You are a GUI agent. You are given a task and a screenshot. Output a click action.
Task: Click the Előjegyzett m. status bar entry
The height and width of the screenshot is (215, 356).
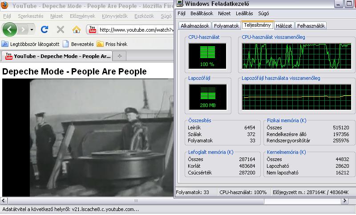click(x=311, y=192)
